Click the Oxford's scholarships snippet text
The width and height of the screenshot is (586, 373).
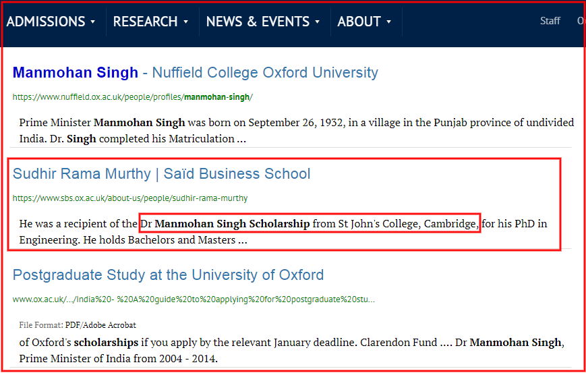pyautogui.click(x=79, y=343)
